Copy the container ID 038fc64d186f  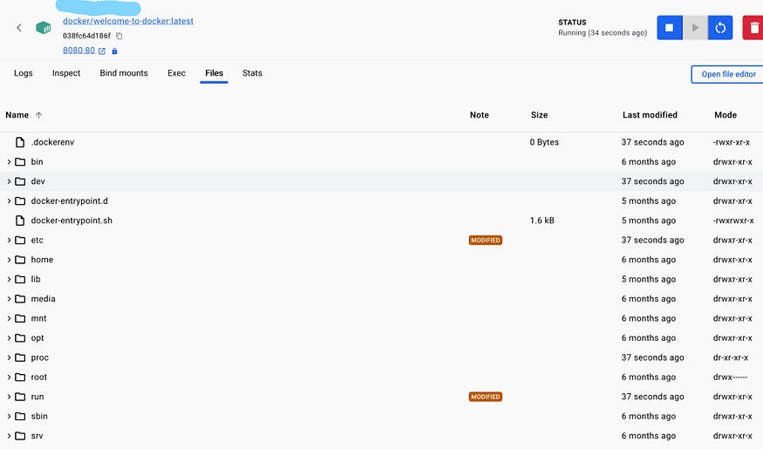pyautogui.click(x=119, y=36)
